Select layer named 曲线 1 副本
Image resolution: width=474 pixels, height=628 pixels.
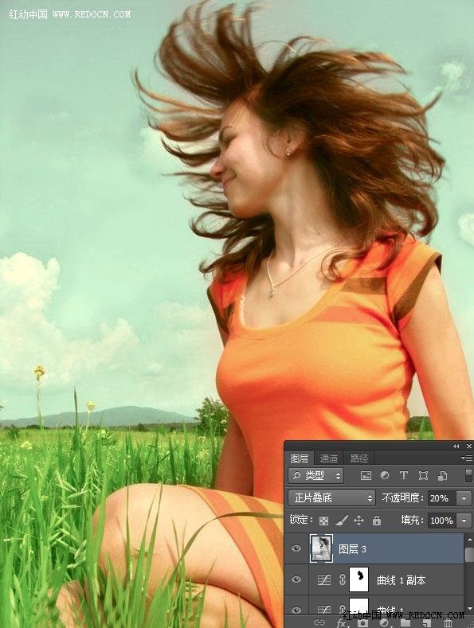[401, 580]
